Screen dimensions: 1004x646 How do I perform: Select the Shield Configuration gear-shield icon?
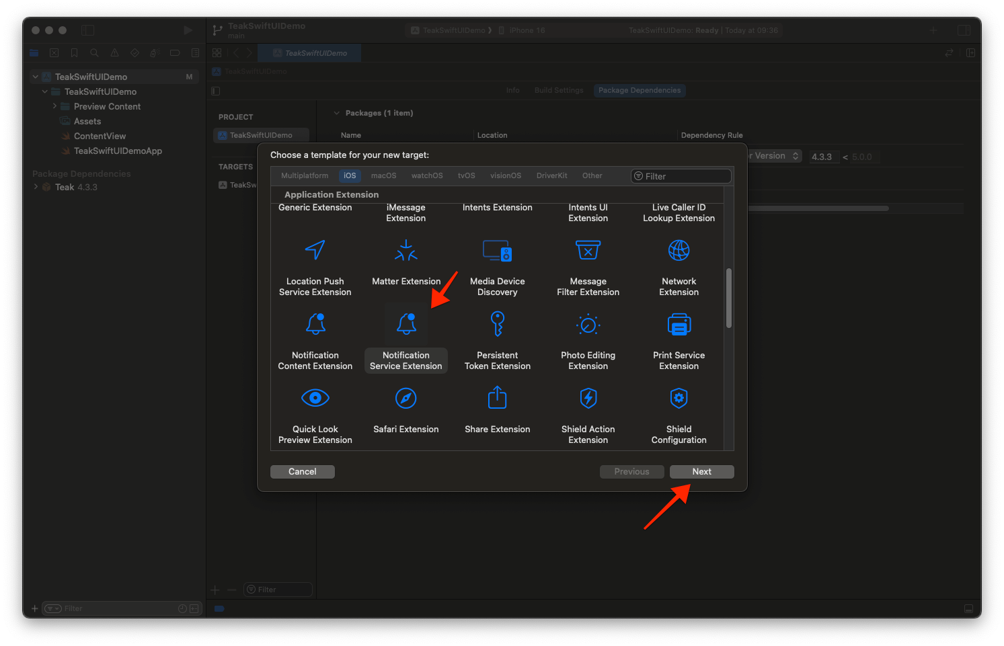tap(679, 398)
